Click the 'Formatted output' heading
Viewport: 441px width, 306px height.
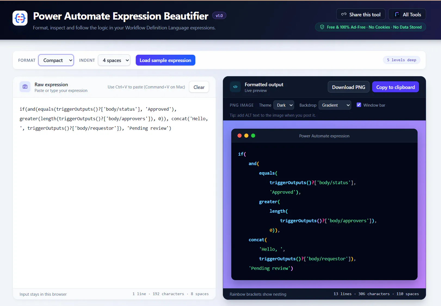(264, 85)
